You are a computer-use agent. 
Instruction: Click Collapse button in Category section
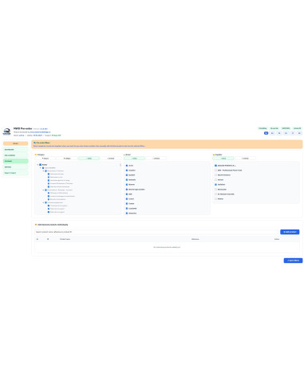(67, 159)
